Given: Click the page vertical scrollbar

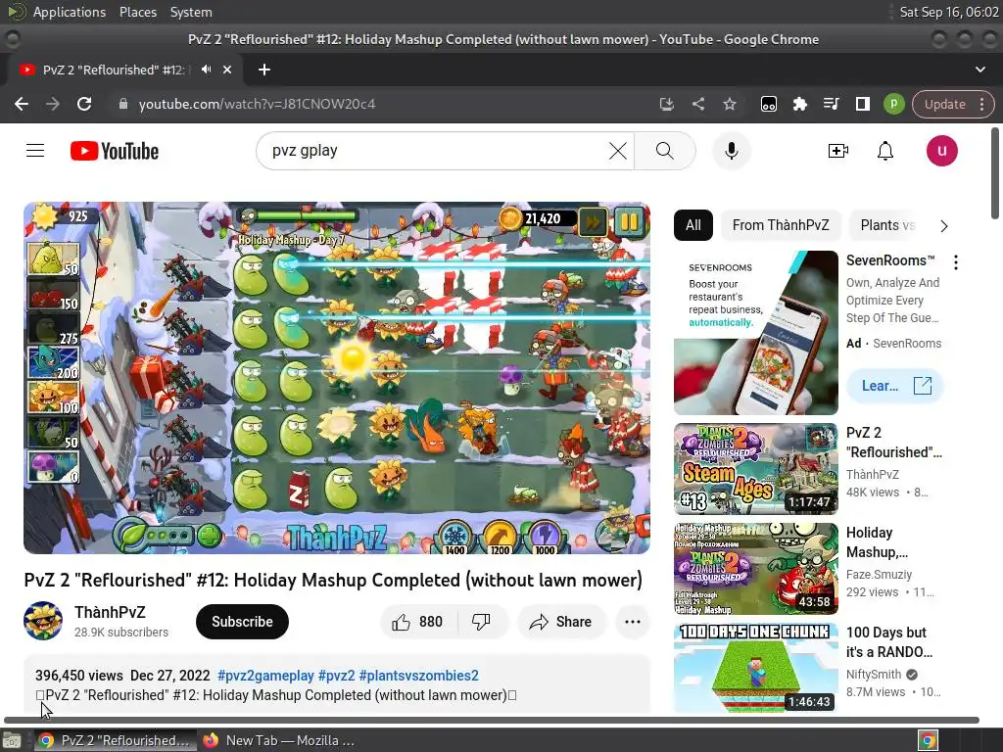Looking at the screenshot, I should click(995, 174).
